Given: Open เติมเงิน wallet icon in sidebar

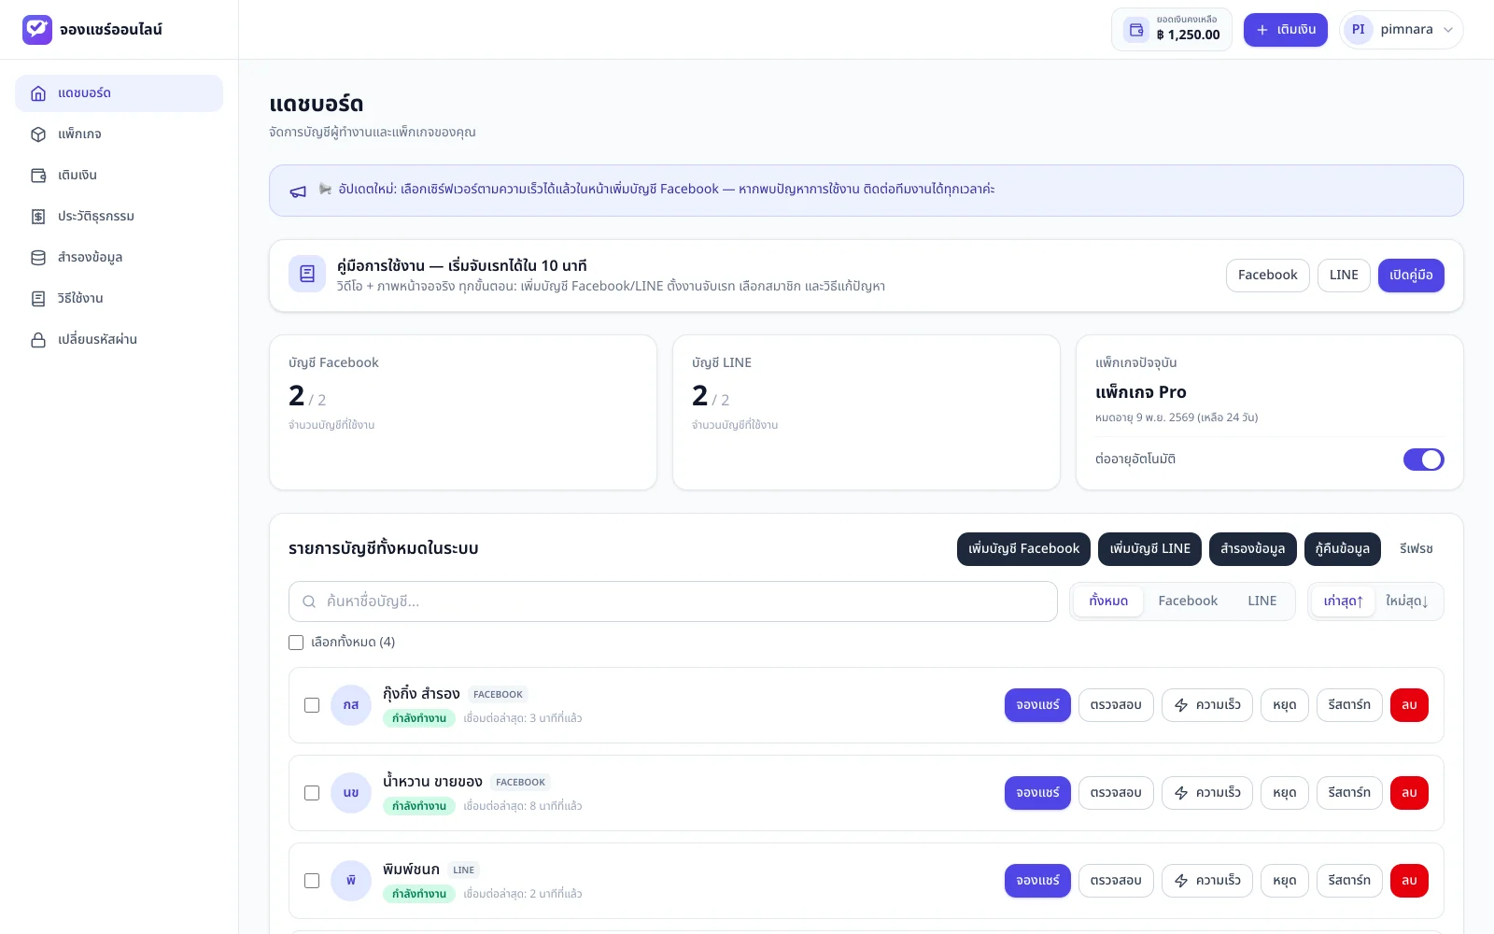Looking at the screenshot, I should pyautogui.click(x=38, y=176).
